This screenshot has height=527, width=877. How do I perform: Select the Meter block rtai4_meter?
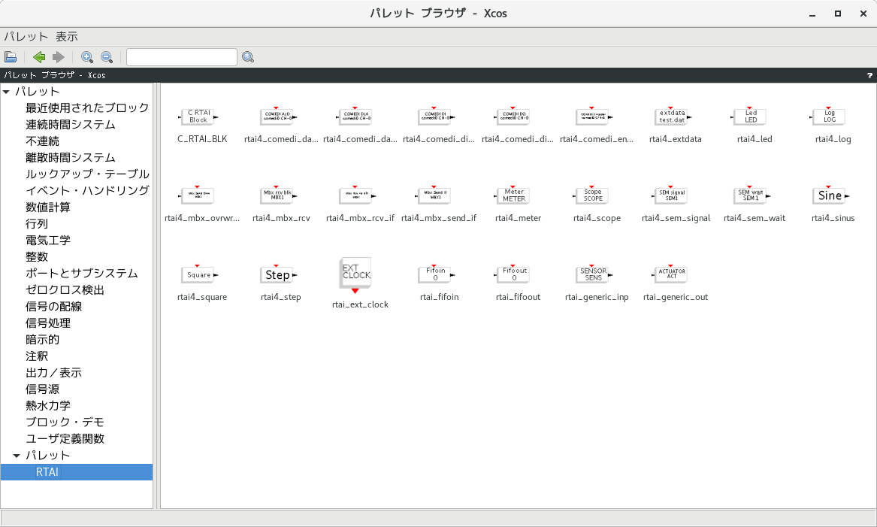(513, 195)
